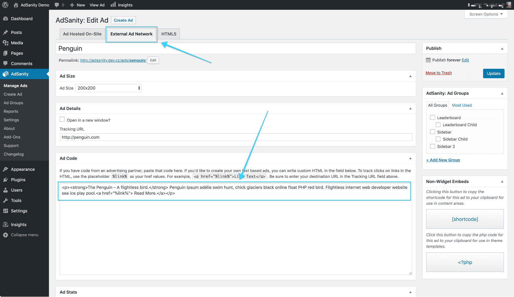The image size is (514, 297).
Task: Click the calendar icon beside Publish forever
Action: [x=428, y=60]
